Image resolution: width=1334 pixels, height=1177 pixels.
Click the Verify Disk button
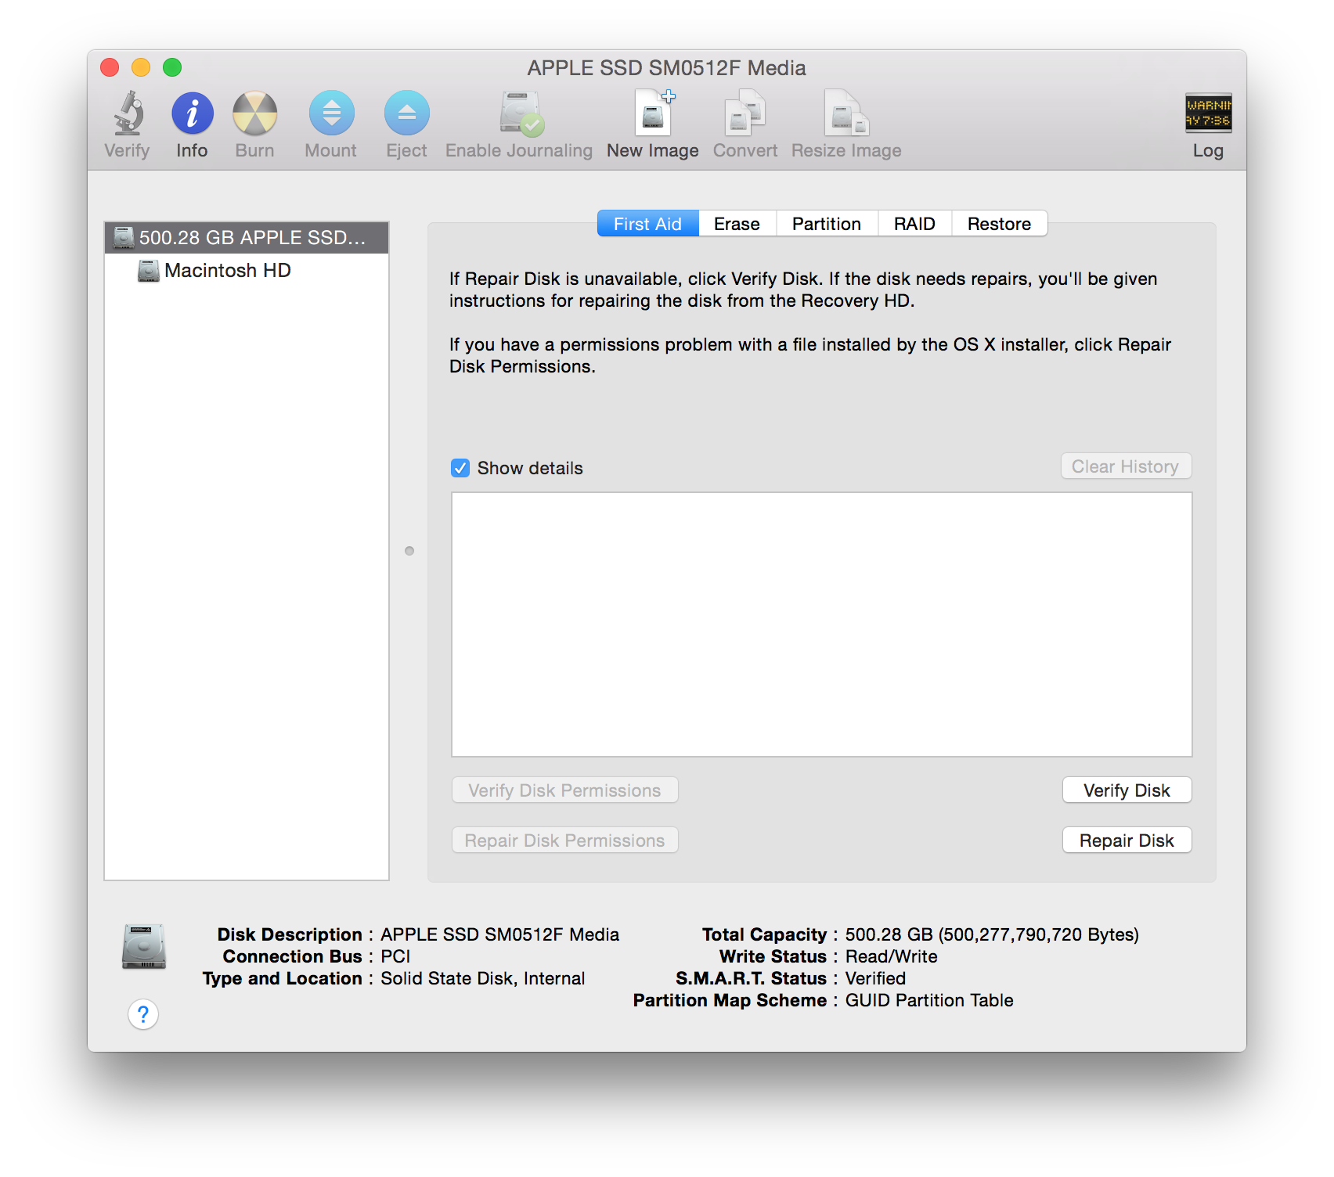[x=1127, y=790]
